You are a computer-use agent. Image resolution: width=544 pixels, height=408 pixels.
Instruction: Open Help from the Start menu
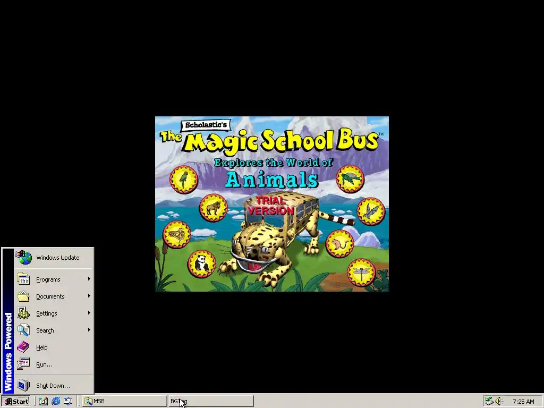54,347
